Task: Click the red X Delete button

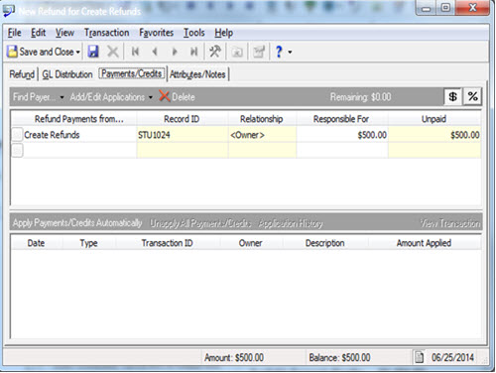Action: [177, 96]
